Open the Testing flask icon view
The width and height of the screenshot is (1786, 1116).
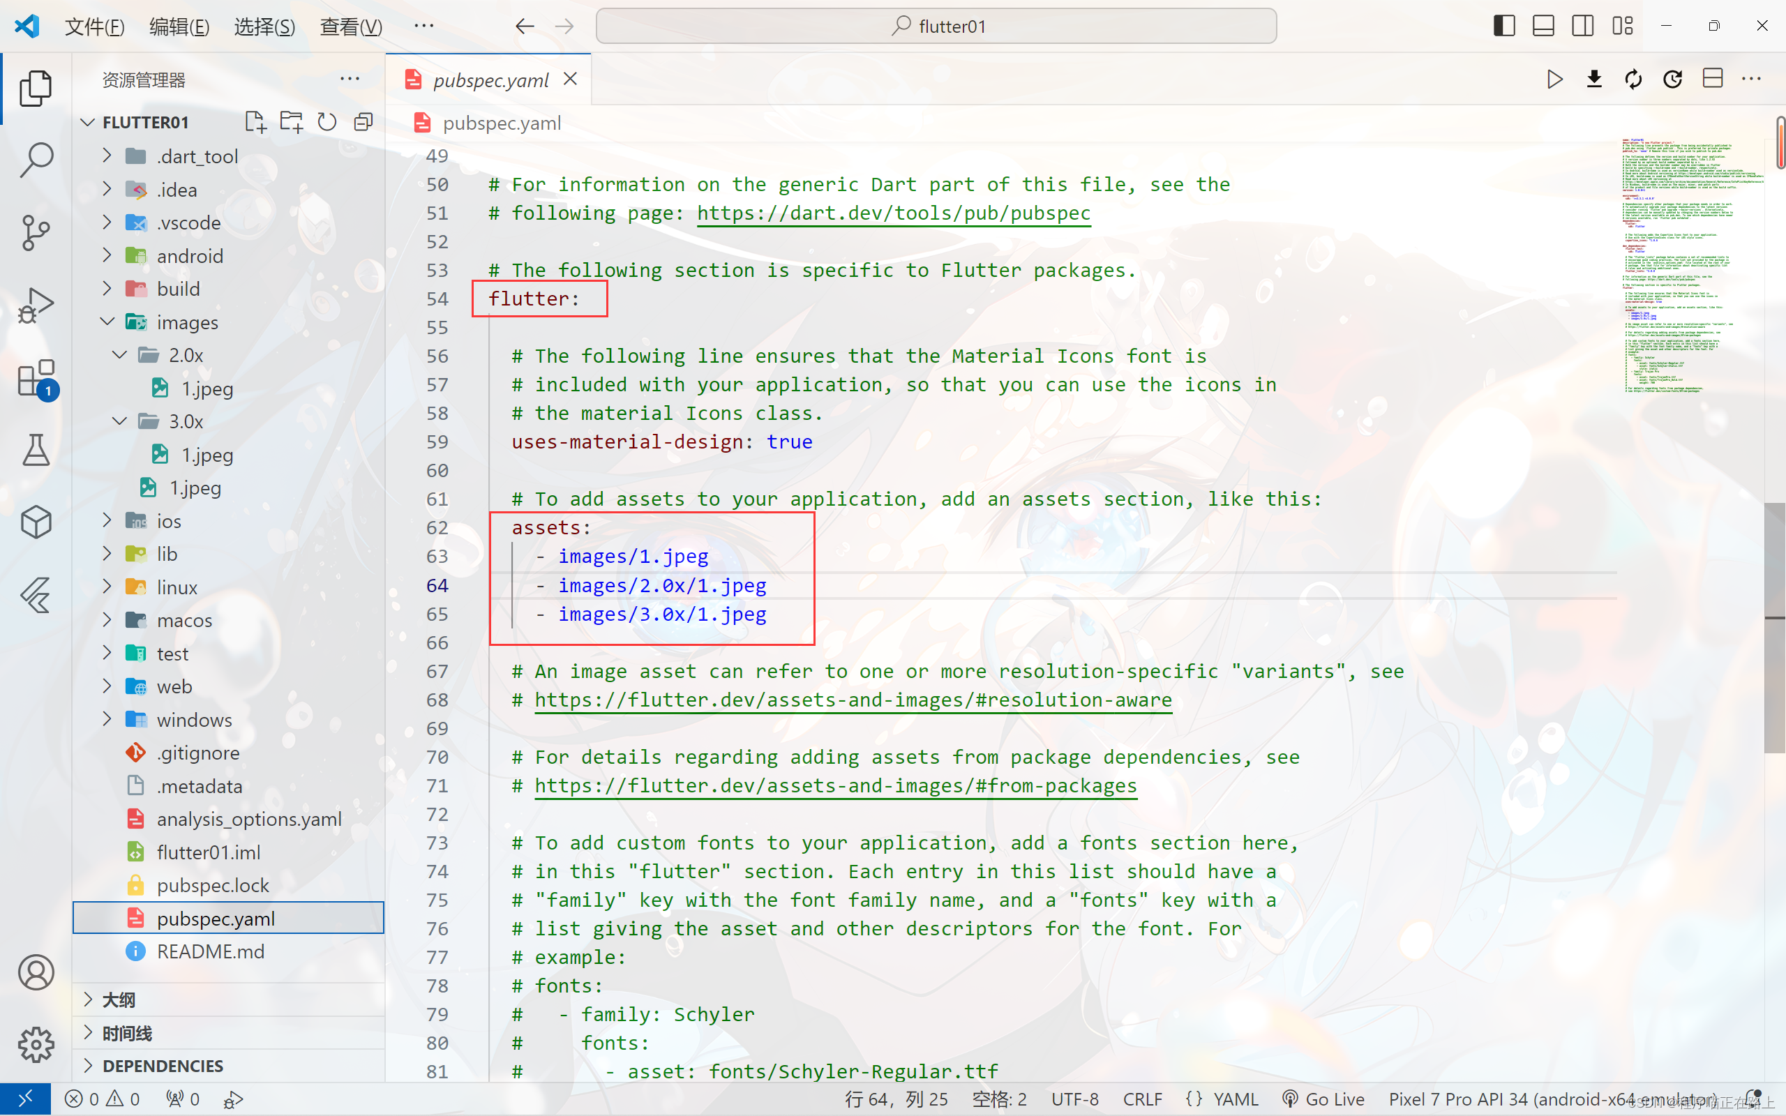(36, 451)
